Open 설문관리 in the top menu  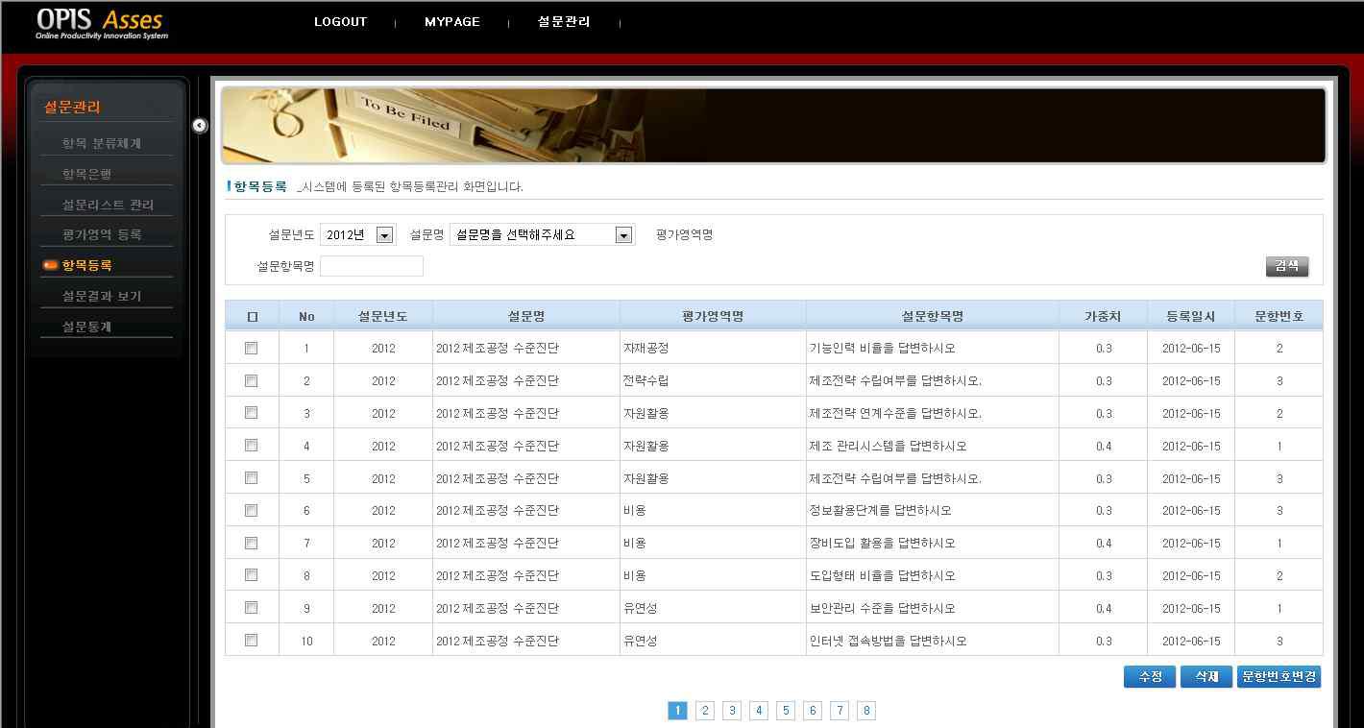pos(564,22)
